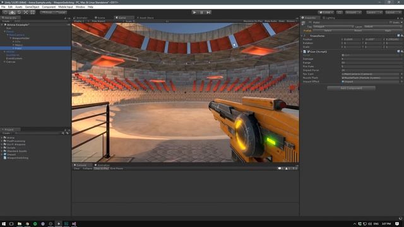Collapse the MainCamera object's children
Viewport: 404px width, 227px height.
click(8, 35)
